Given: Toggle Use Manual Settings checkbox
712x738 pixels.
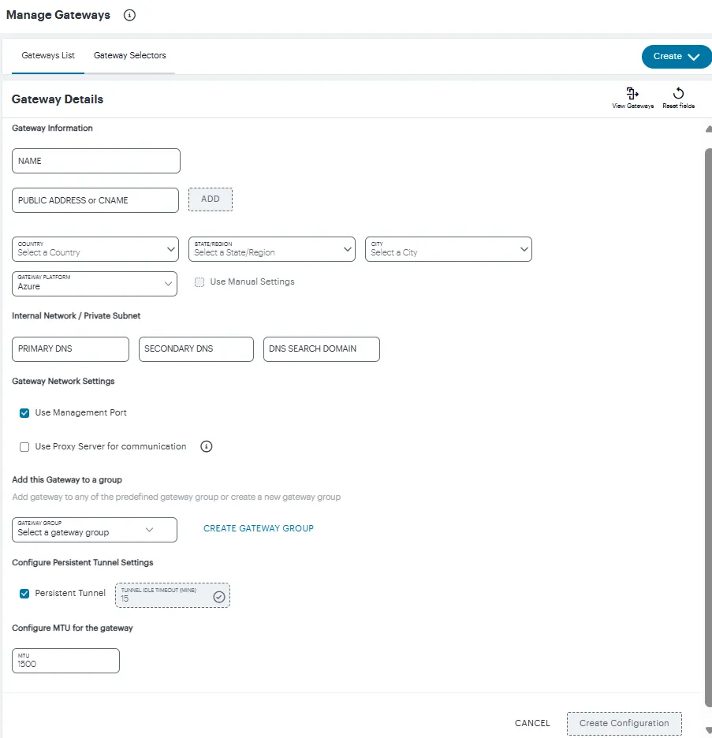Looking at the screenshot, I should tap(199, 282).
